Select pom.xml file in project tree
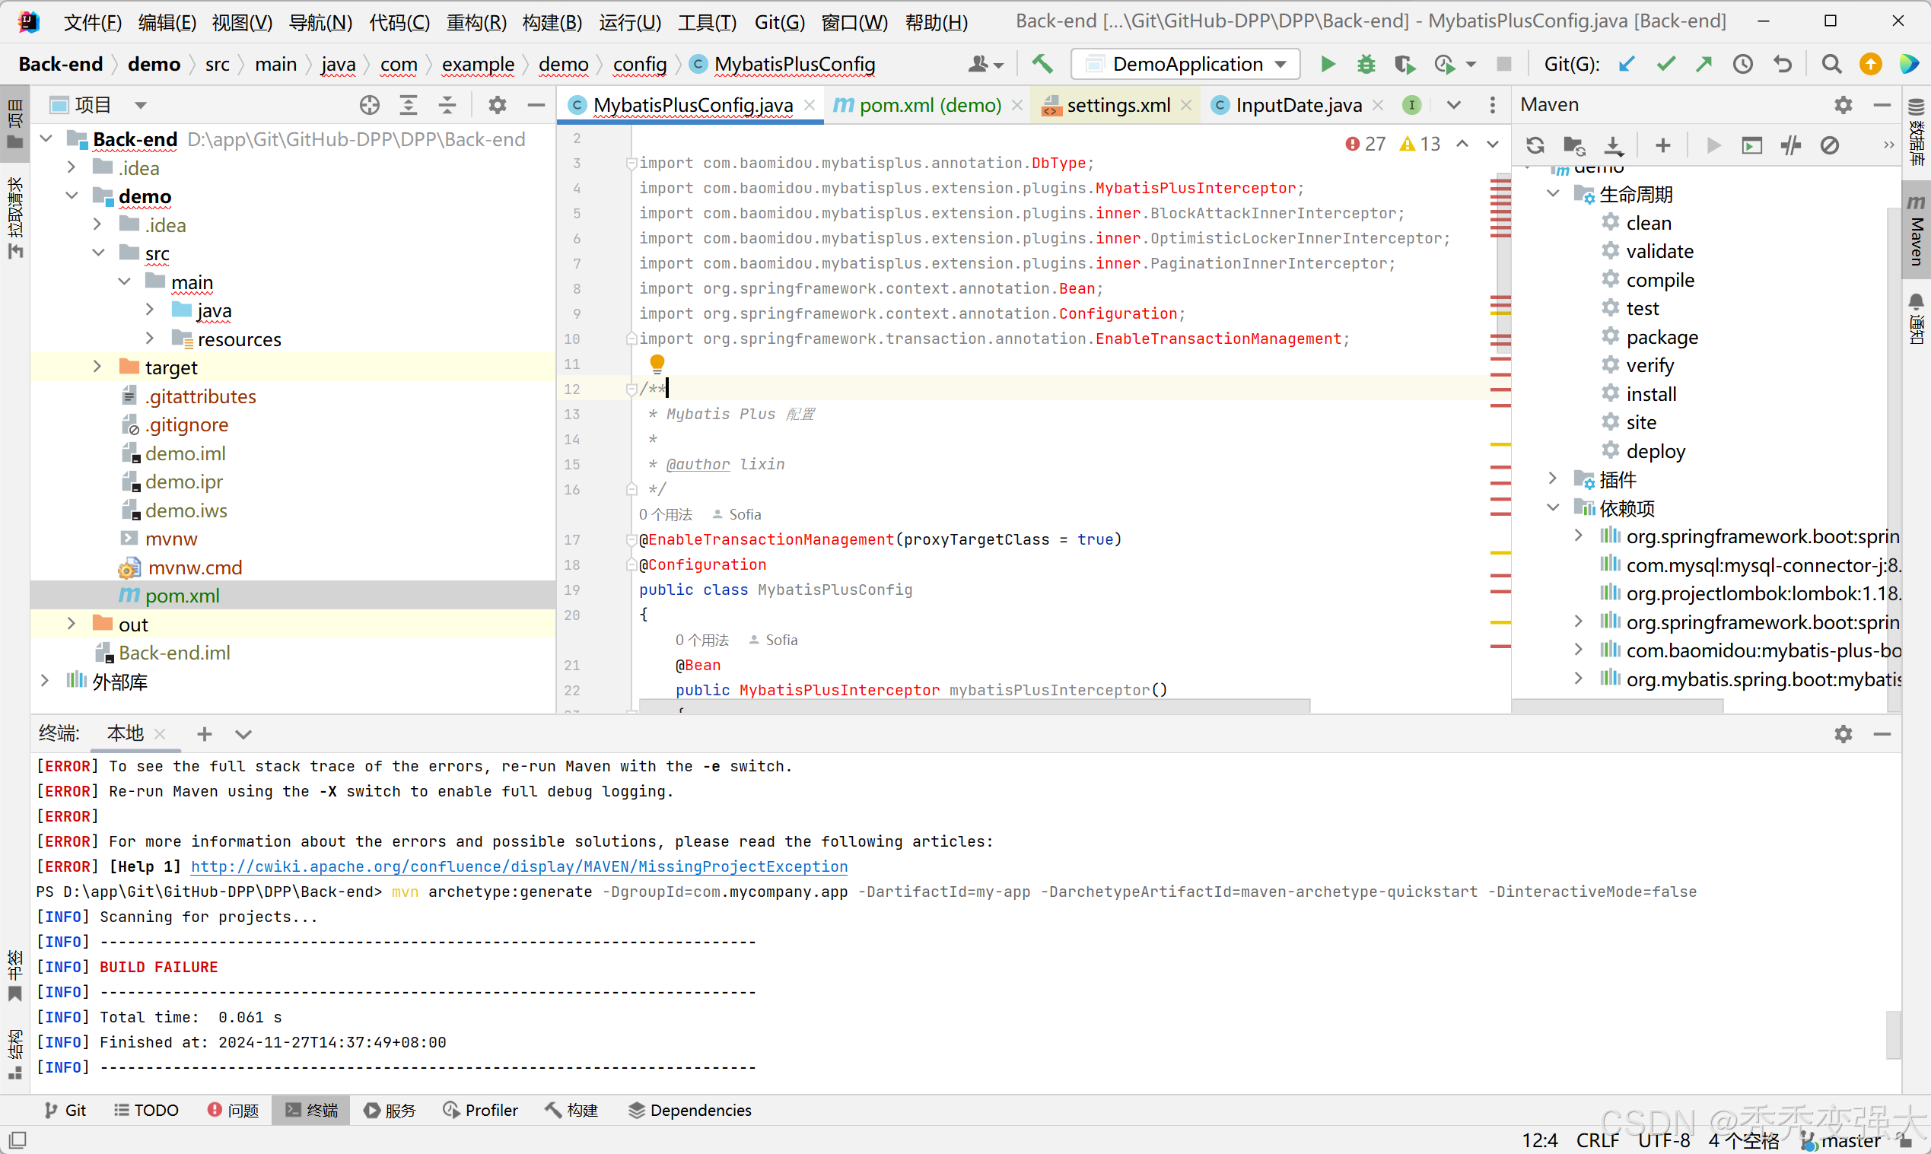This screenshot has height=1154, width=1931. (182, 596)
